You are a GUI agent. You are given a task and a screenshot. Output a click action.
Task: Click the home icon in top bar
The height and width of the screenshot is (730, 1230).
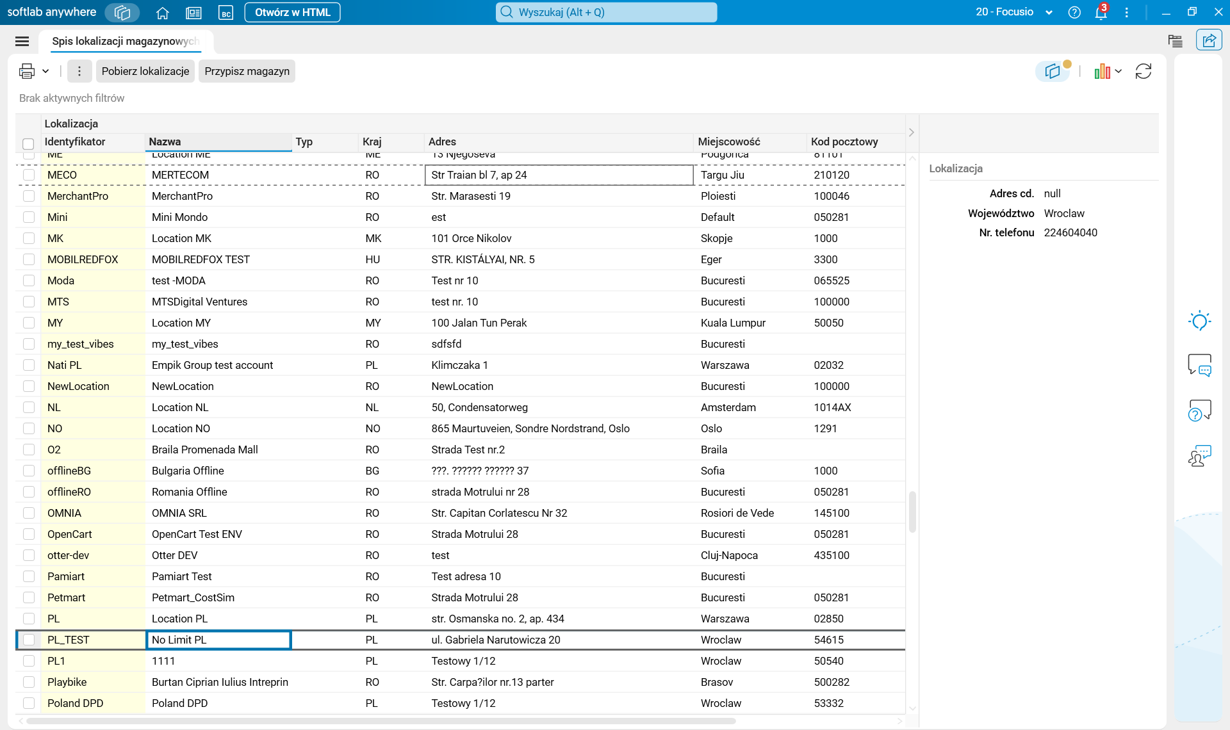(162, 12)
